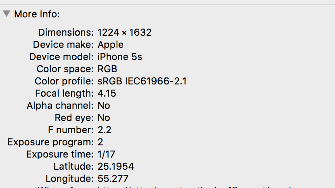Click the Color profile label
335x188 pixels.
coord(64,81)
